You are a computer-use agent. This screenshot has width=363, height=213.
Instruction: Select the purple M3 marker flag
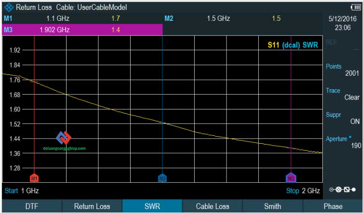[291, 177]
